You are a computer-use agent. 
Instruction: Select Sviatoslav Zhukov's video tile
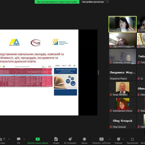pos(122,56)
